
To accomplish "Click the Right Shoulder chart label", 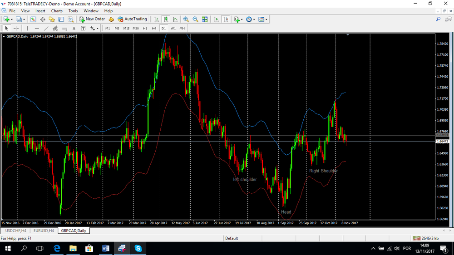I will click(x=323, y=171).
